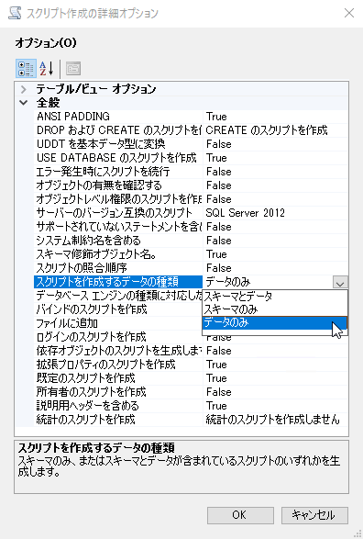Select the UDDT を基本データ型に変換 row
Image resolution: width=363 pixels, height=539 pixels.
coord(117,144)
